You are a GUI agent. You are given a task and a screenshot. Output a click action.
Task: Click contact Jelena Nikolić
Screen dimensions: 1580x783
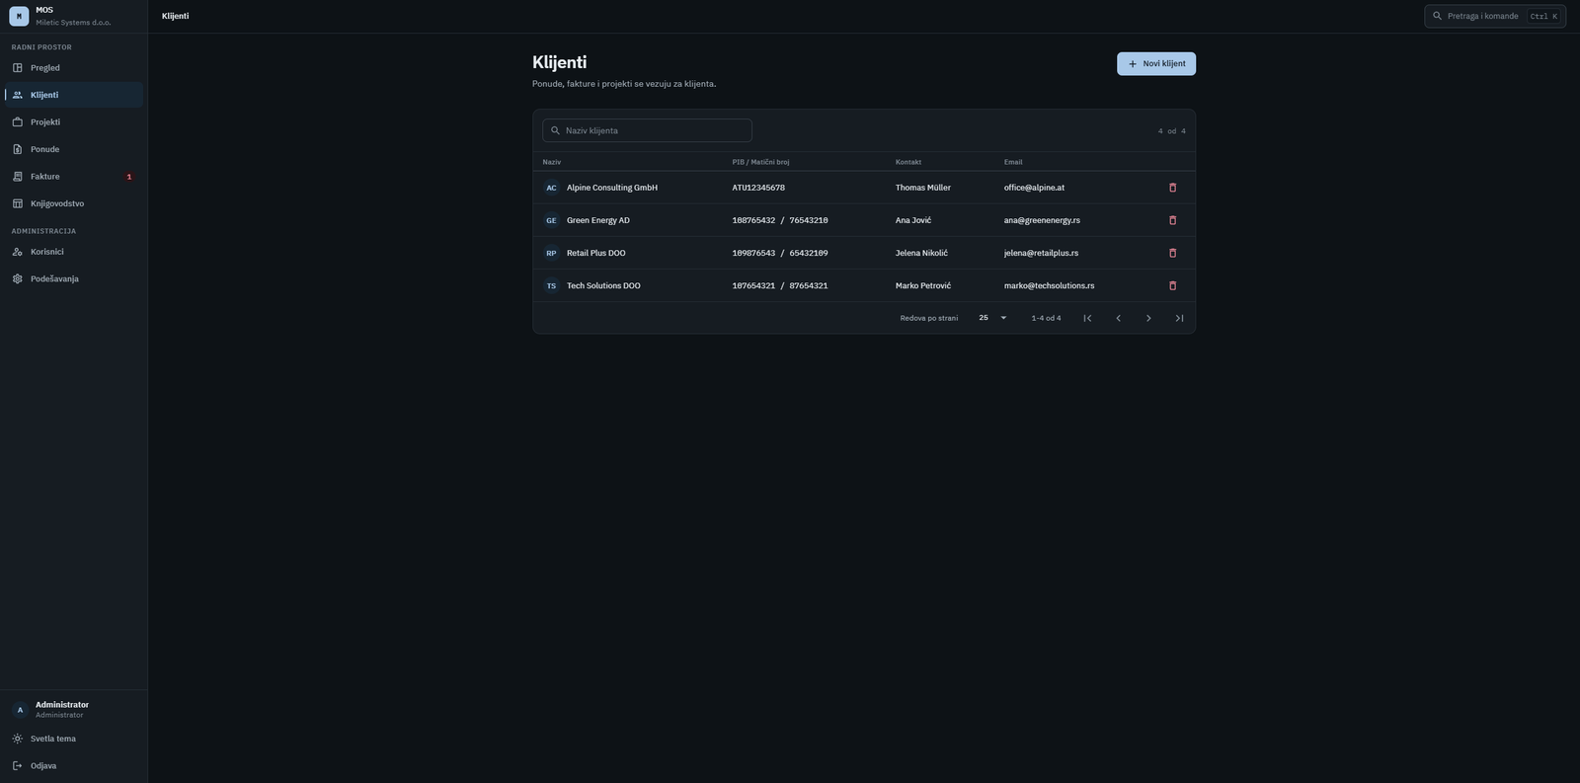coord(921,253)
